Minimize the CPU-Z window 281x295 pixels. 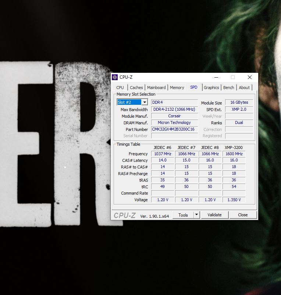pyautogui.click(x=216, y=77)
